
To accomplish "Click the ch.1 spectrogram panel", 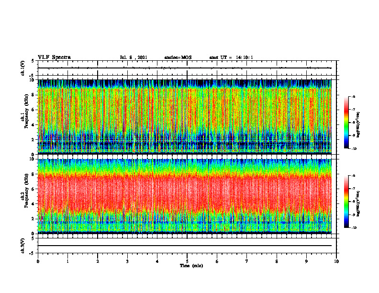I will pos(184,117).
